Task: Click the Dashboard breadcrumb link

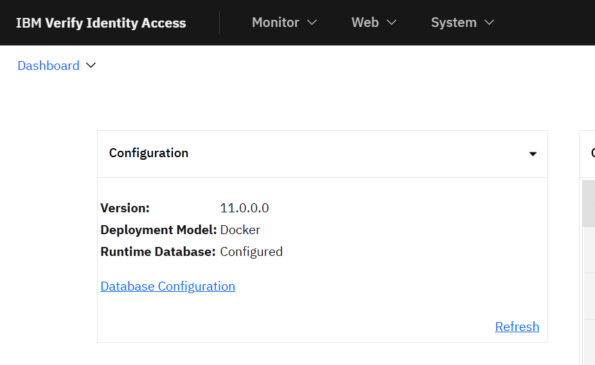Action: coord(48,65)
